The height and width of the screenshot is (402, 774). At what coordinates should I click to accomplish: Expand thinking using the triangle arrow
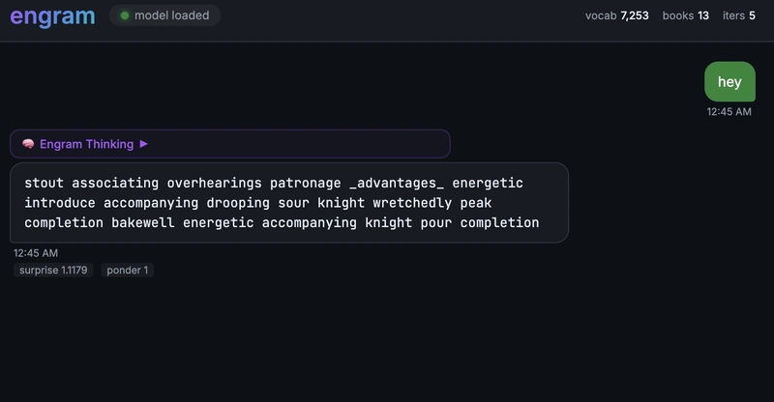144,144
